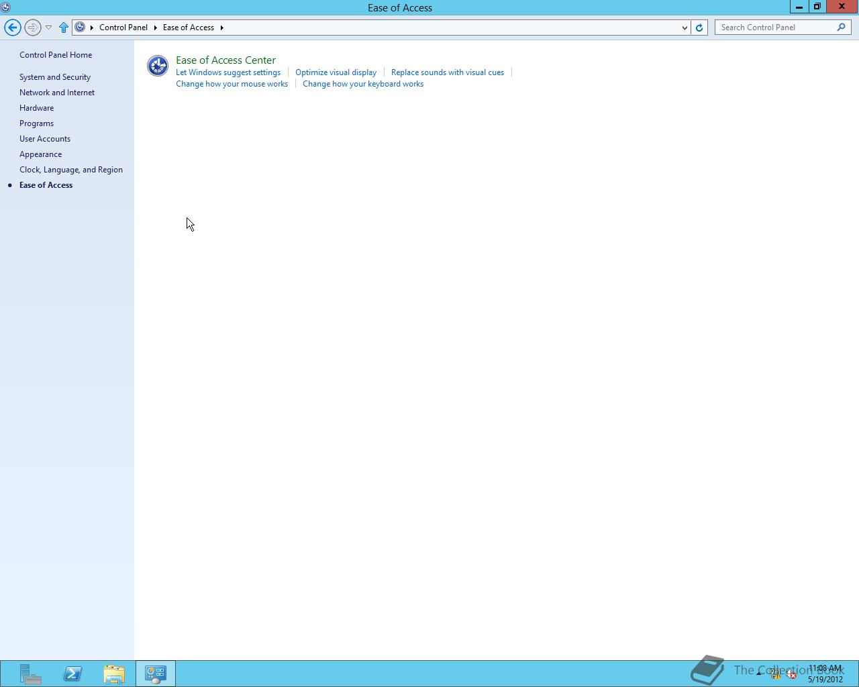Image resolution: width=859 pixels, height=687 pixels.
Task: Select the Control Panel taskbar button
Action: (x=156, y=674)
